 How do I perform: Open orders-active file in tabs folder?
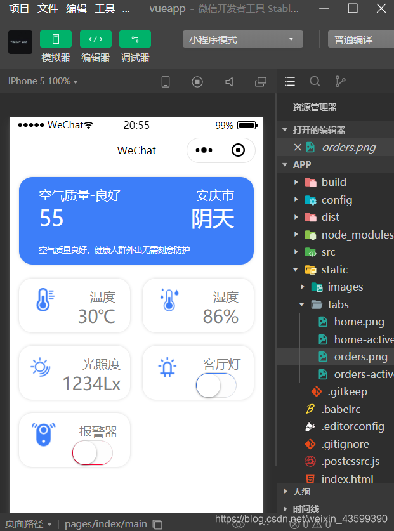(x=364, y=374)
